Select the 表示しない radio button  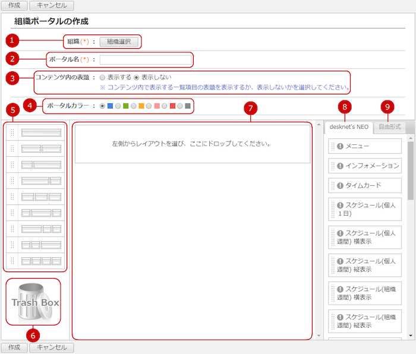[x=137, y=77]
